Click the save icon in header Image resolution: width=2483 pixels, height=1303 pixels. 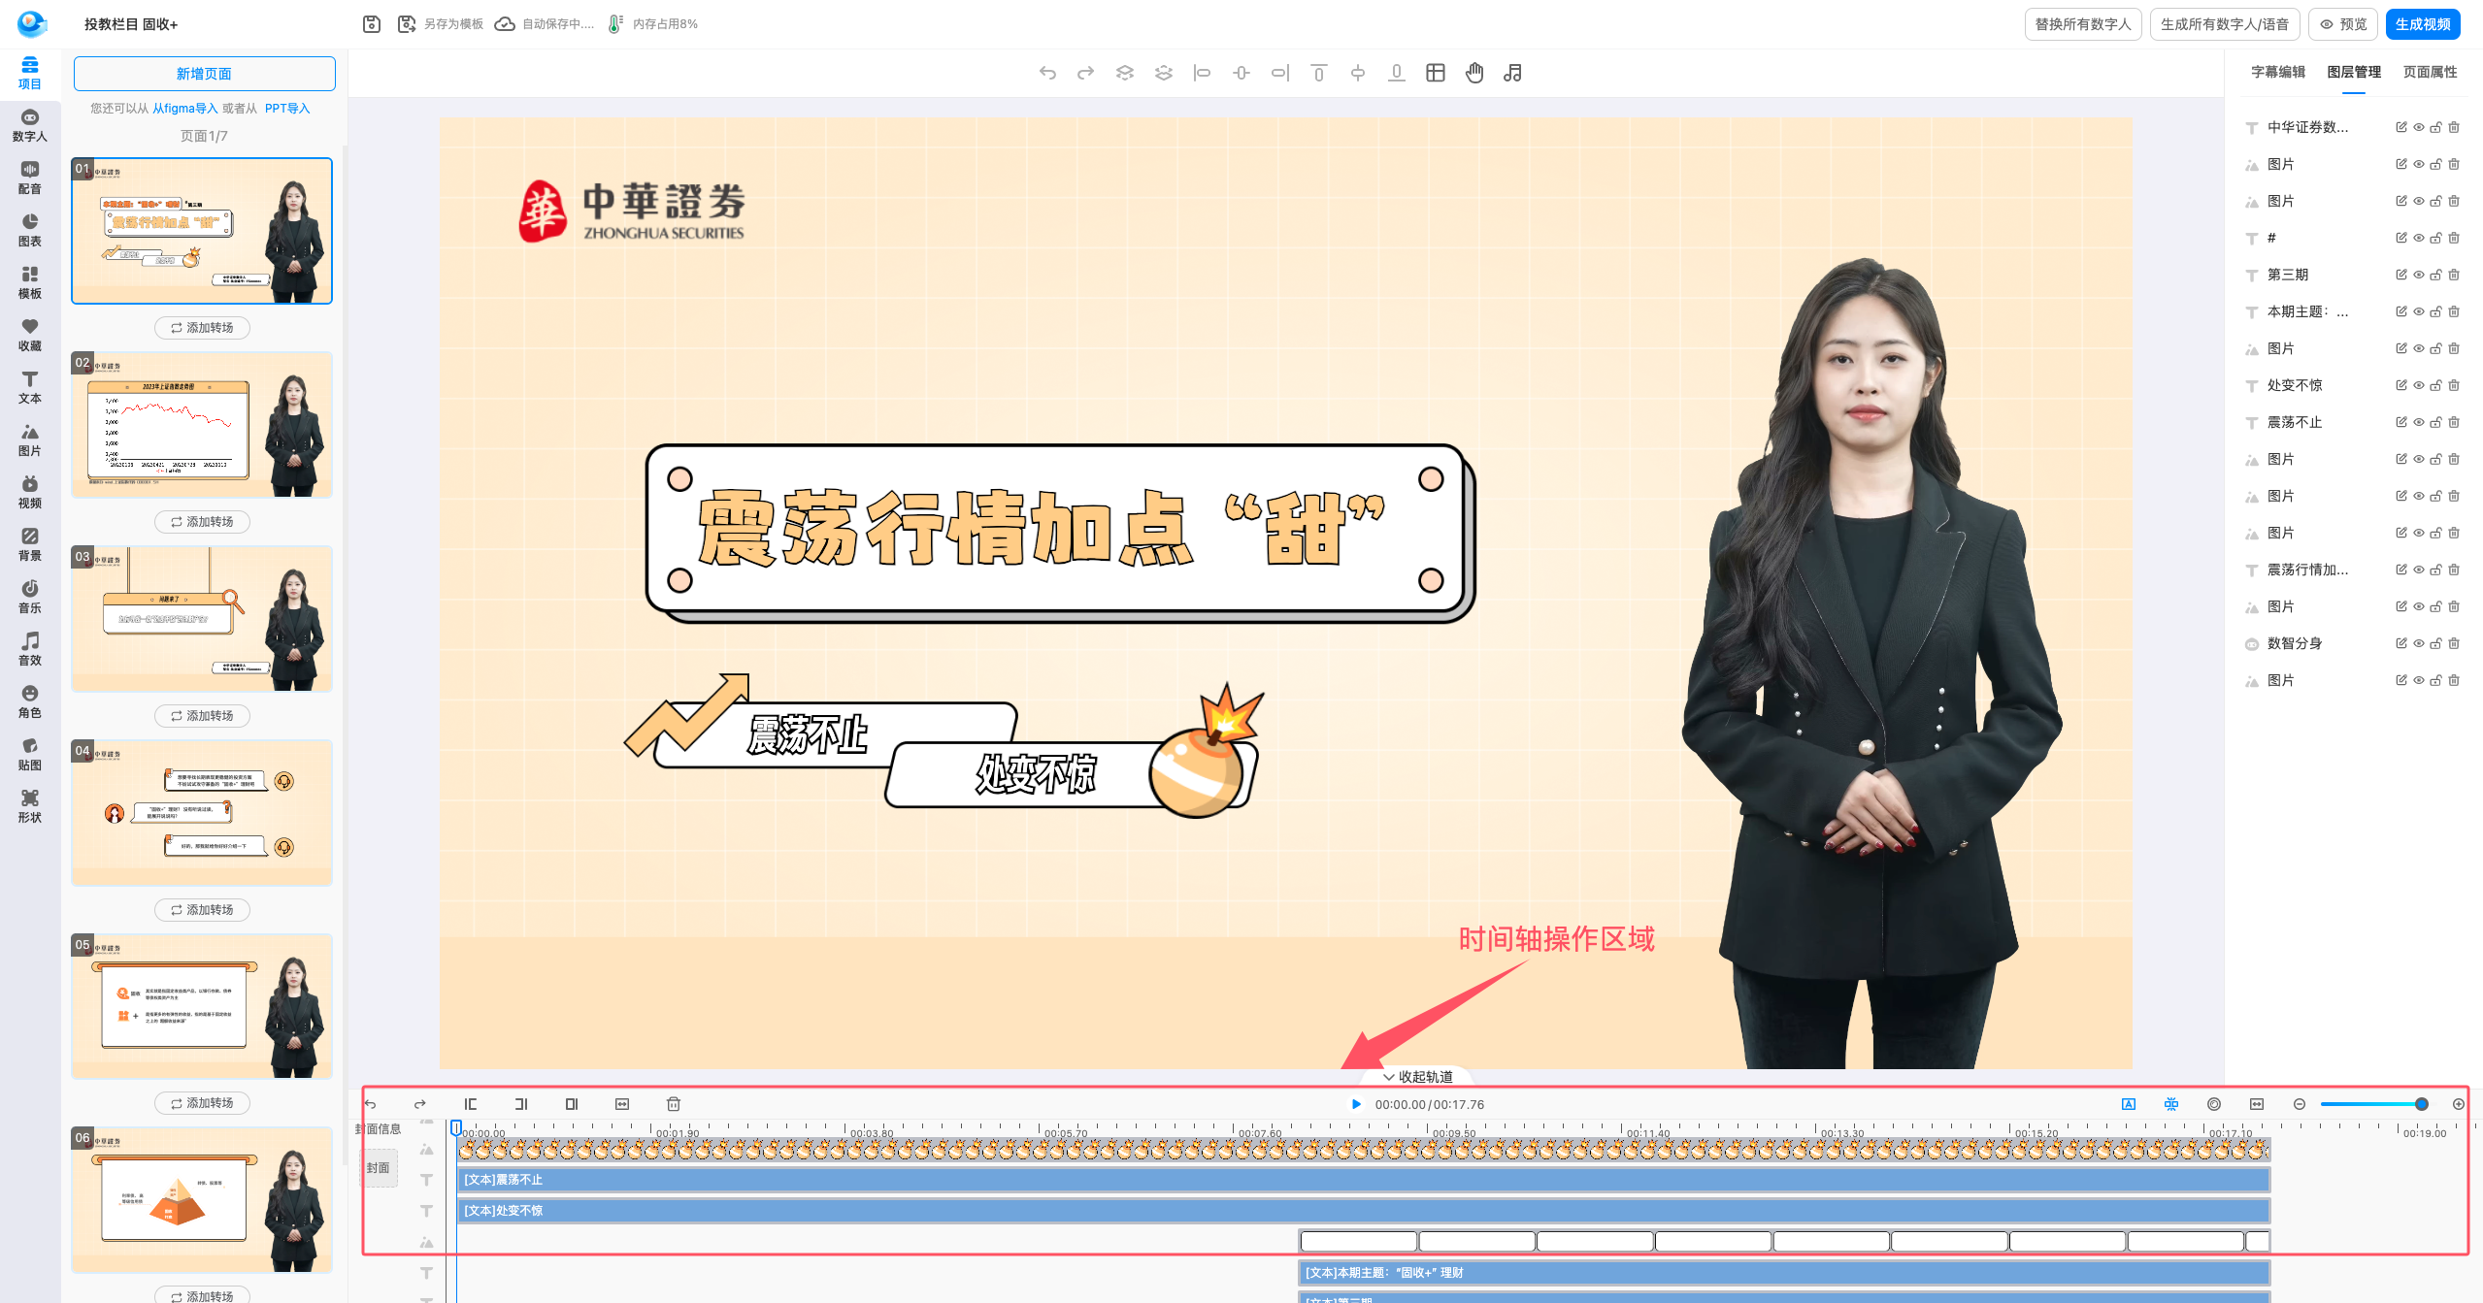[372, 24]
